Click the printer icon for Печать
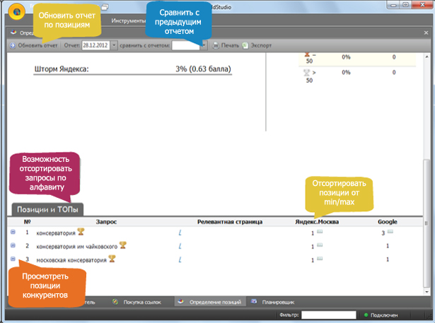The image size is (435, 323). pyautogui.click(x=216, y=45)
